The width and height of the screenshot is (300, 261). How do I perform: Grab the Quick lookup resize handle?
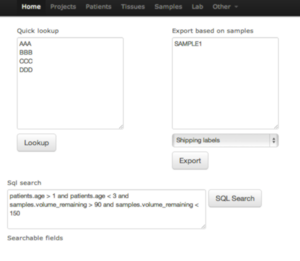coord(121,127)
